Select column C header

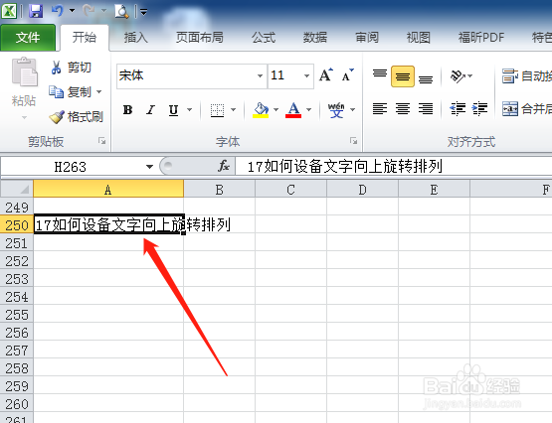(x=290, y=190)
